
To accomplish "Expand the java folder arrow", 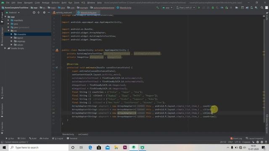I will 8,24.
